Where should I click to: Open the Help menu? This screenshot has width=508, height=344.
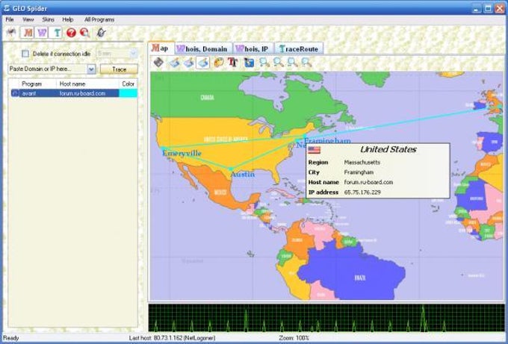tap(68, 19)
